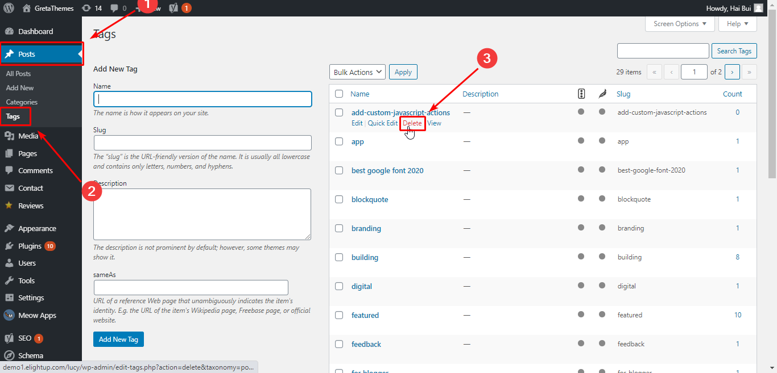The height and width of the screenshot is (373, 777).
Task: Open the Bulk Actions dropdown
Action: point(357,73)
